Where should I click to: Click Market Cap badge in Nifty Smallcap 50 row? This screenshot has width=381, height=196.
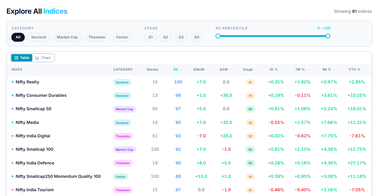125,109
